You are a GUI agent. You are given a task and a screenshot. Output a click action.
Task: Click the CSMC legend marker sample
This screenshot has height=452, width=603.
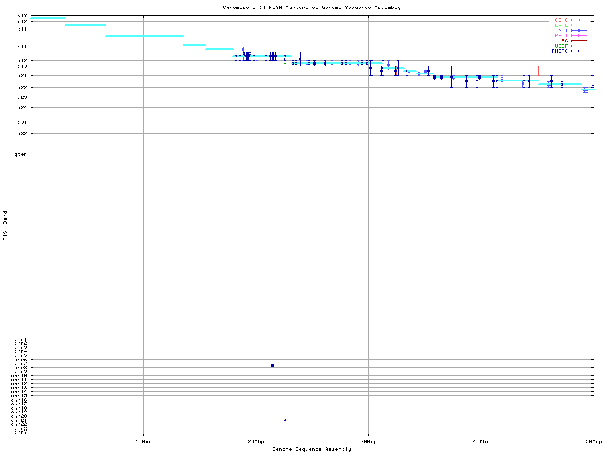[579, 20]
